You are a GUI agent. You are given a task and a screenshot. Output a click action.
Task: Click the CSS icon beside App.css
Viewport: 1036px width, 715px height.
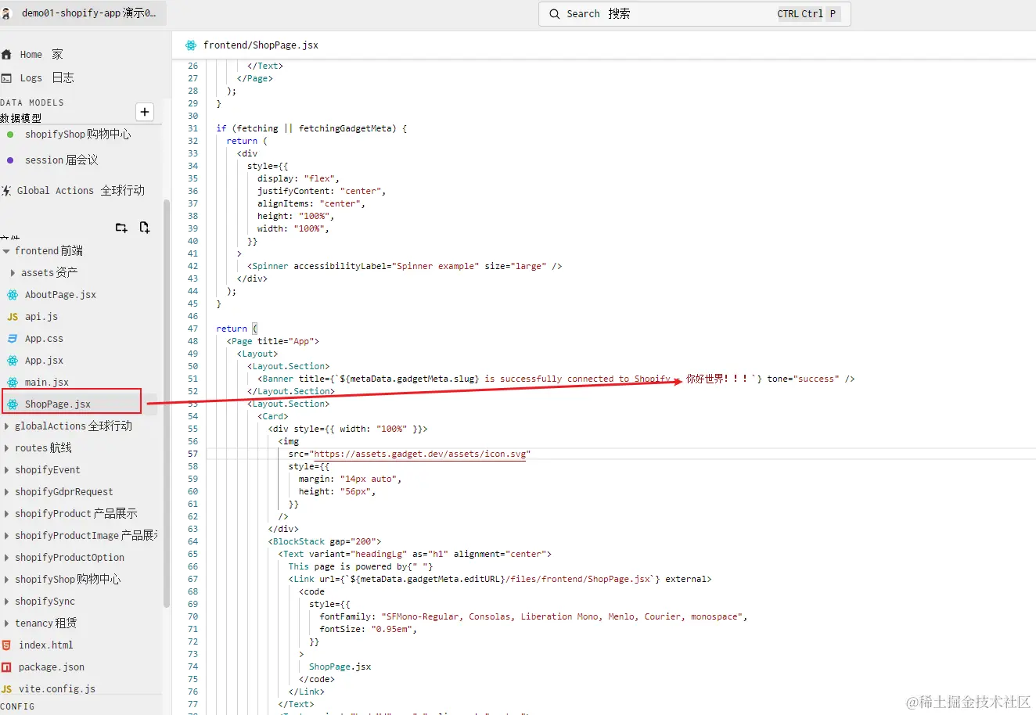coord(13,339)
